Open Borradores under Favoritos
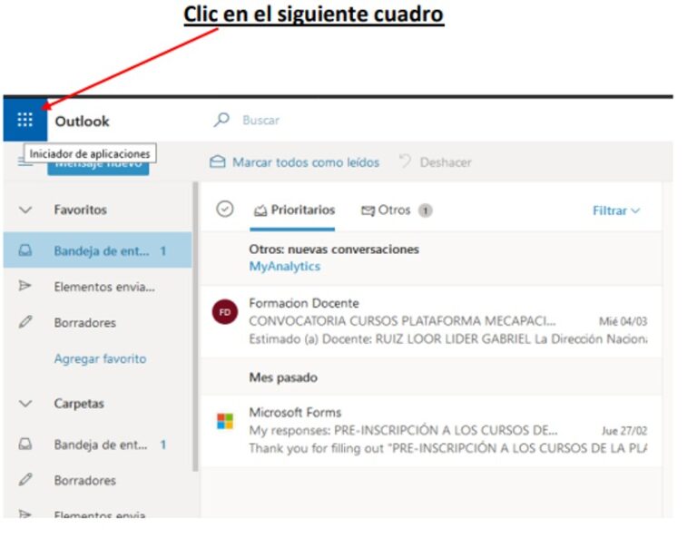The image size is (697, 538). coord(85,323)
